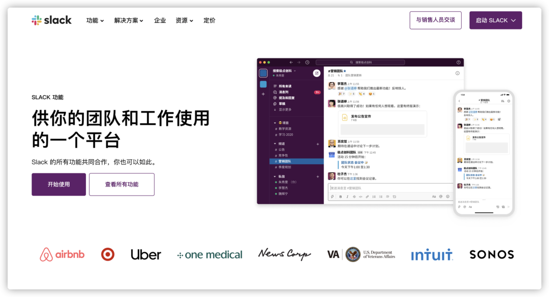Open the 功能 navigation dropdown

coord(95,20)
